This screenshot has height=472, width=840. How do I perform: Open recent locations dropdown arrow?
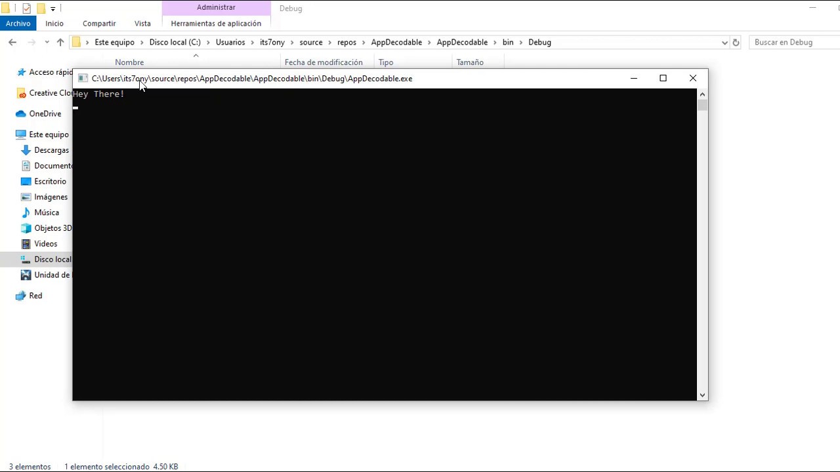pyautogui.click(x=47, y=42)
